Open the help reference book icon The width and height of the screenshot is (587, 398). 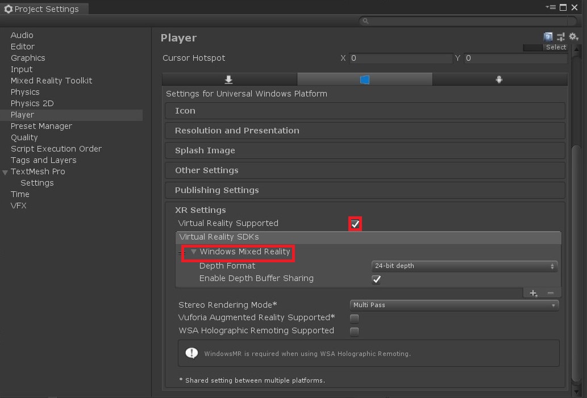[548, 37]
